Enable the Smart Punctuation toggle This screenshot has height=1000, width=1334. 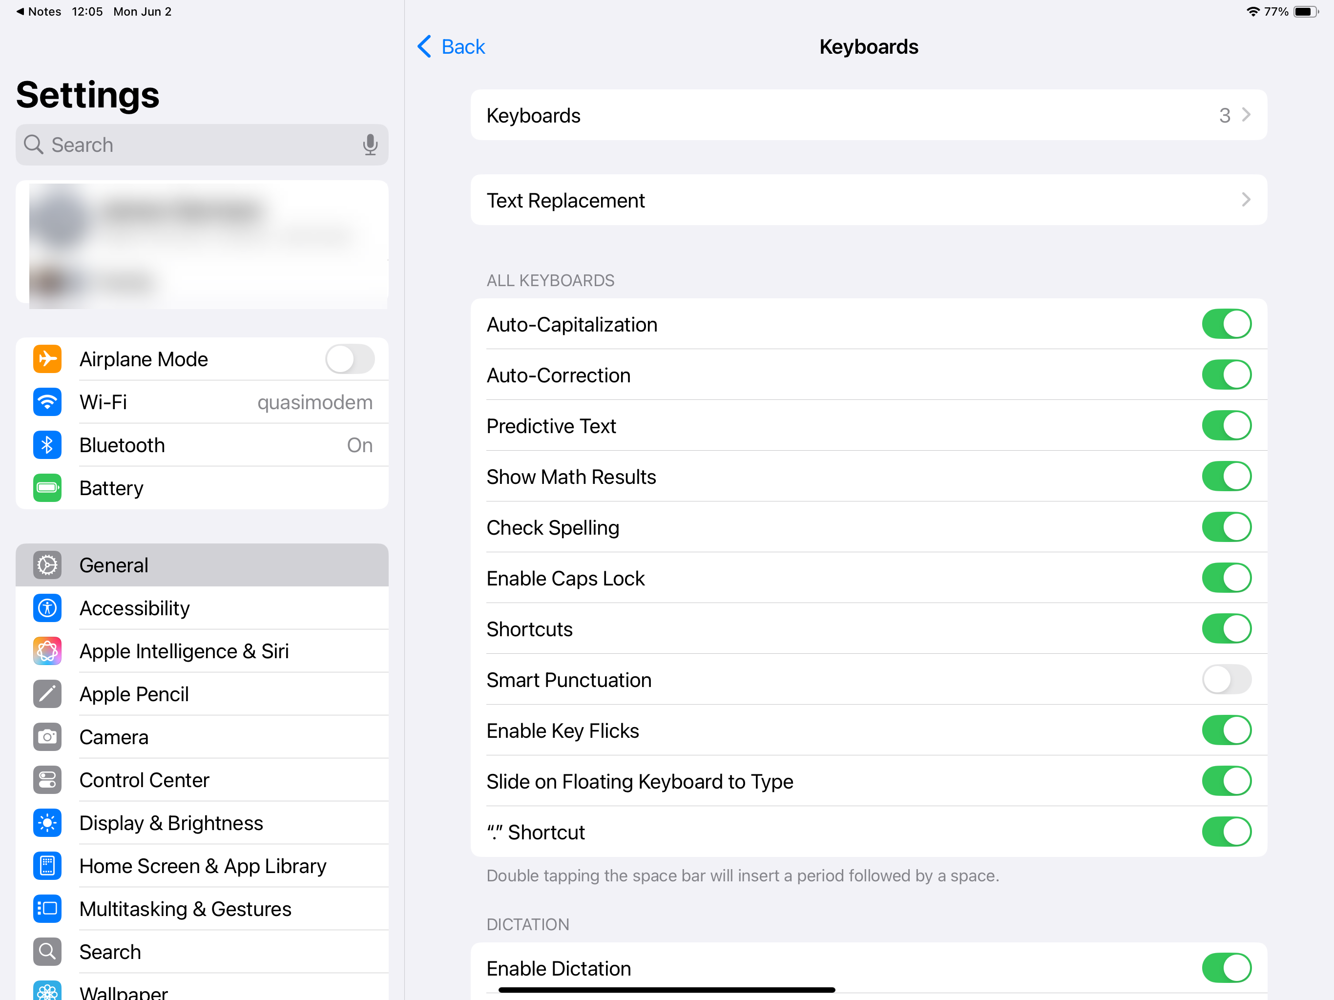click(x=1226, y=680)
